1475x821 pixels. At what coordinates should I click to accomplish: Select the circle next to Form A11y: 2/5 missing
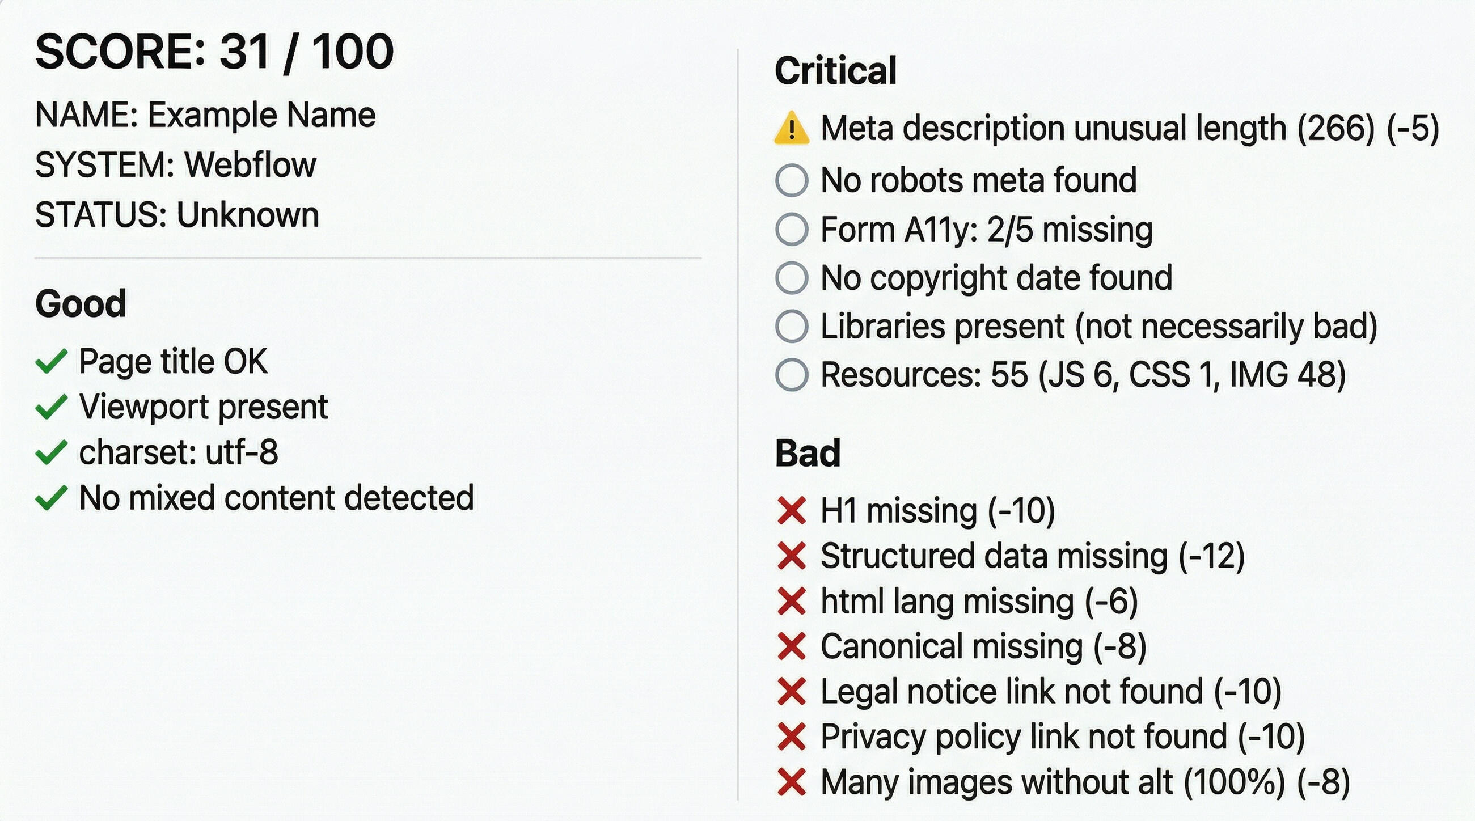tap(792, 229)
